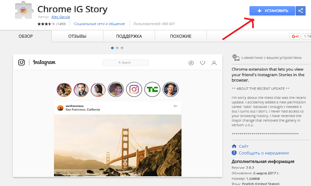Click the sanfrancisco post avatar
Image resolution: width=311 pixels, height=186 pixels.
coord(60,108)
